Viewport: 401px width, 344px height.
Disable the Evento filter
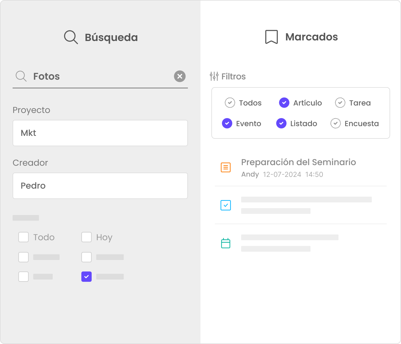[227, 124]
